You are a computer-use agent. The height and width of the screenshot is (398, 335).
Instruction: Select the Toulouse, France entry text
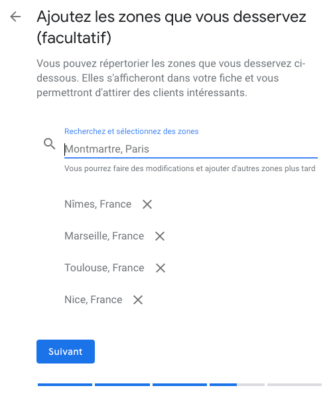104,268
